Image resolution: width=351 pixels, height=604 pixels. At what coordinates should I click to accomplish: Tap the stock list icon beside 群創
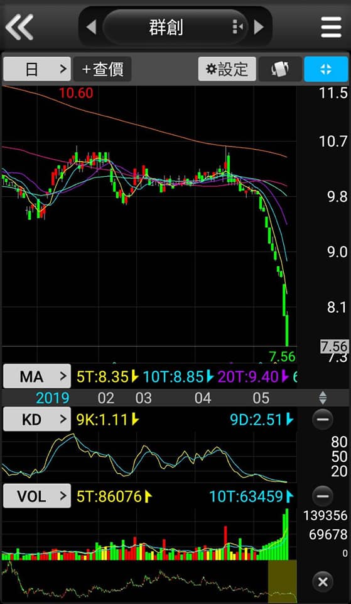pyautogui.click(x=237, y=26)
